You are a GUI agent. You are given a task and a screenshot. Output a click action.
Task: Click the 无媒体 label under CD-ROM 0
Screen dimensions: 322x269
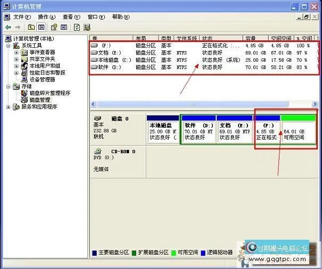[x=101, y=169]
